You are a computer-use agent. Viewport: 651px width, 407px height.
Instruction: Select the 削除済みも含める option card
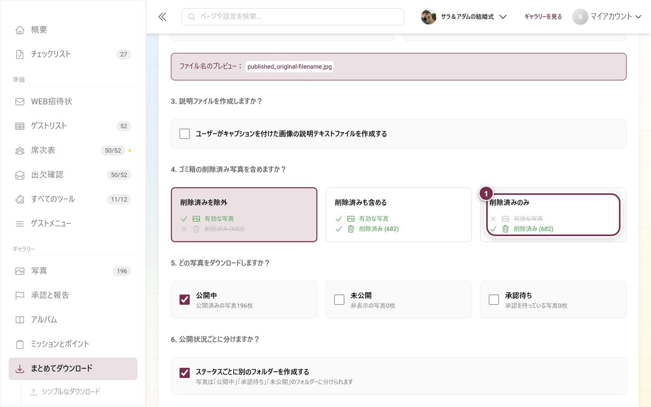point(399,215)
